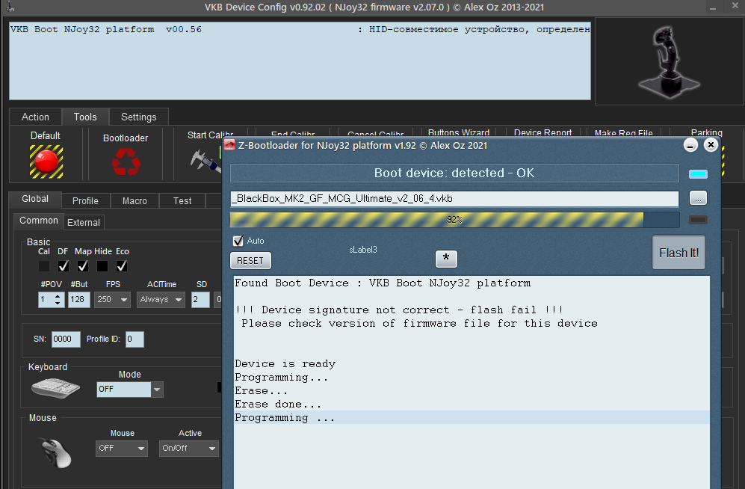This screenshot has height=489, width=745.
Task: Switch to the Settings tab
Action: (138, 117)
